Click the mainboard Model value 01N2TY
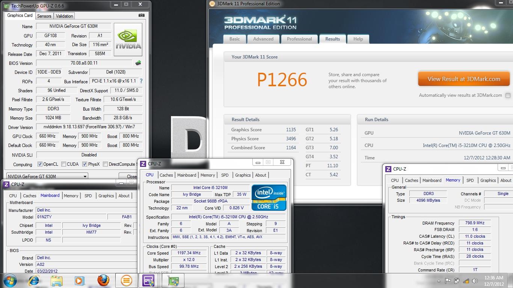 click(x=71, y=217)
